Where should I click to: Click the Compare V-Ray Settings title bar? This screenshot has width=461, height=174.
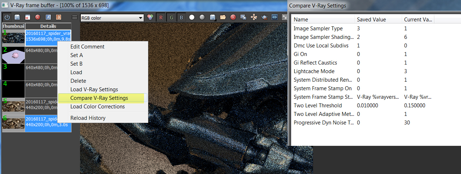(x=374, y=5)
